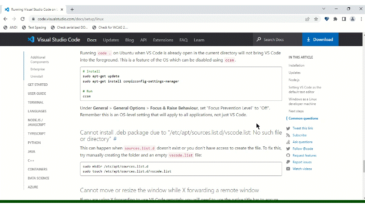Open the Blog nav item
The width and height of the screenshot is (365, 205).
pyautogui.click(x=129, y=40)
